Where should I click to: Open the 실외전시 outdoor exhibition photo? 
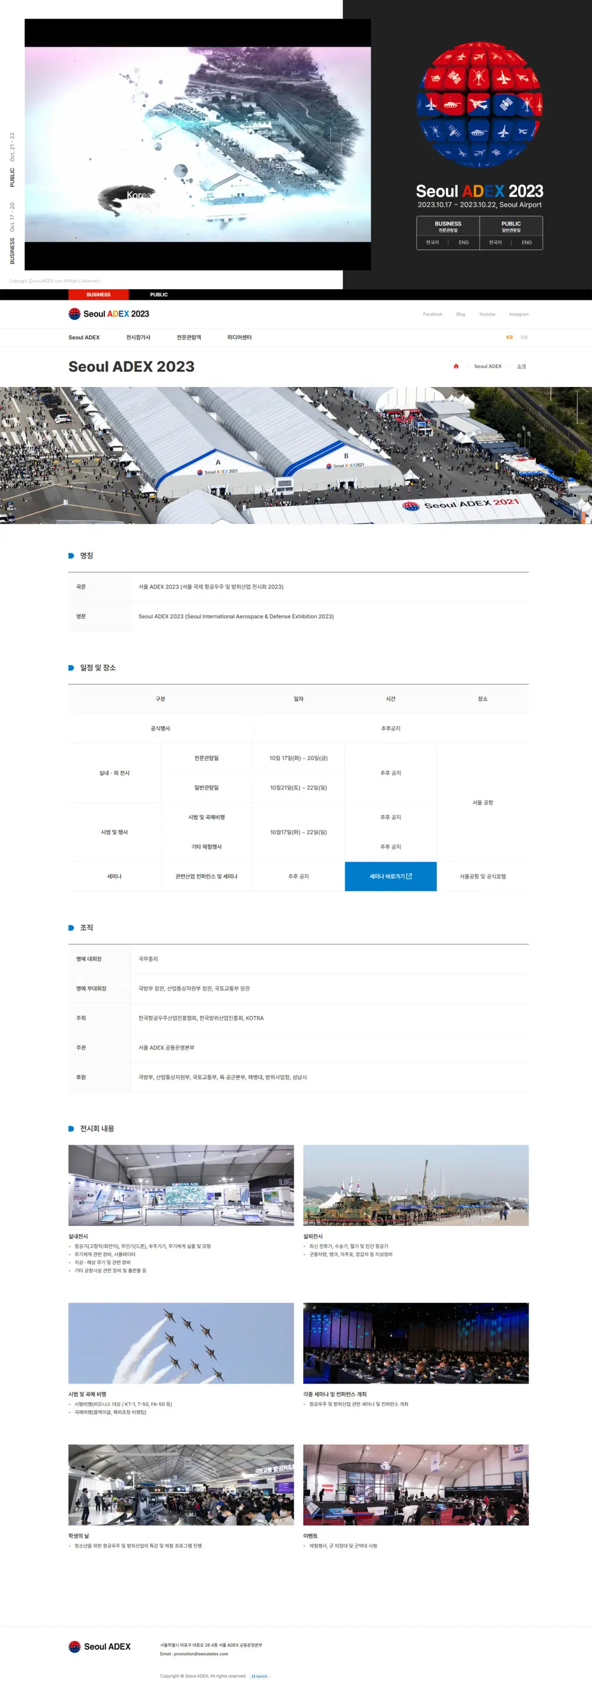pyautogui.click(x=416, y=1185)
